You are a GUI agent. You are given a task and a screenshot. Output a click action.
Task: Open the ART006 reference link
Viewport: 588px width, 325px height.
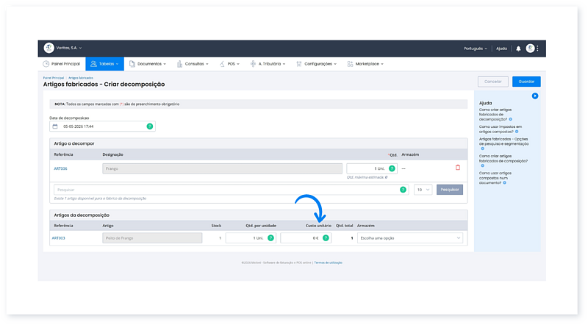tap(60, 168)
